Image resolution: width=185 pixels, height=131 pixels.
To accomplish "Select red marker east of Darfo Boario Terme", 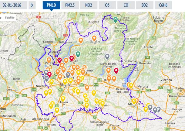I will [x=116, y=71].
